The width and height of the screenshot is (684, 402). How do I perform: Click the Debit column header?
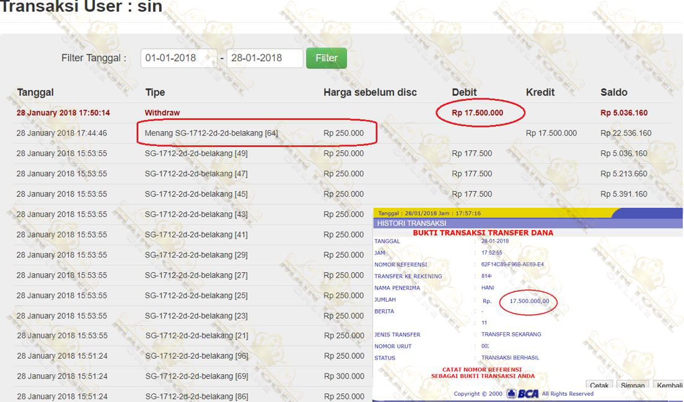tap(464, 92)
